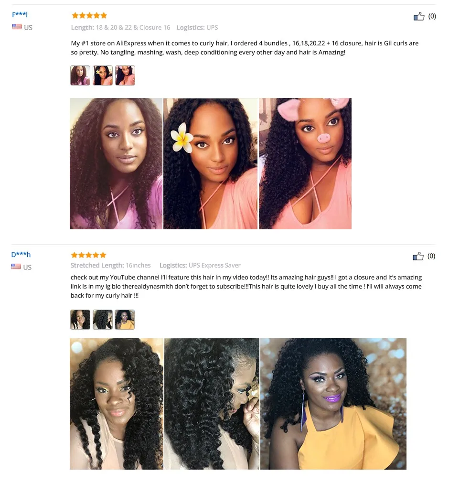The height and width of the screenshot is (483, 449).
Task: Select first small thumbnail in D***h review
Action: pos(80,320)
